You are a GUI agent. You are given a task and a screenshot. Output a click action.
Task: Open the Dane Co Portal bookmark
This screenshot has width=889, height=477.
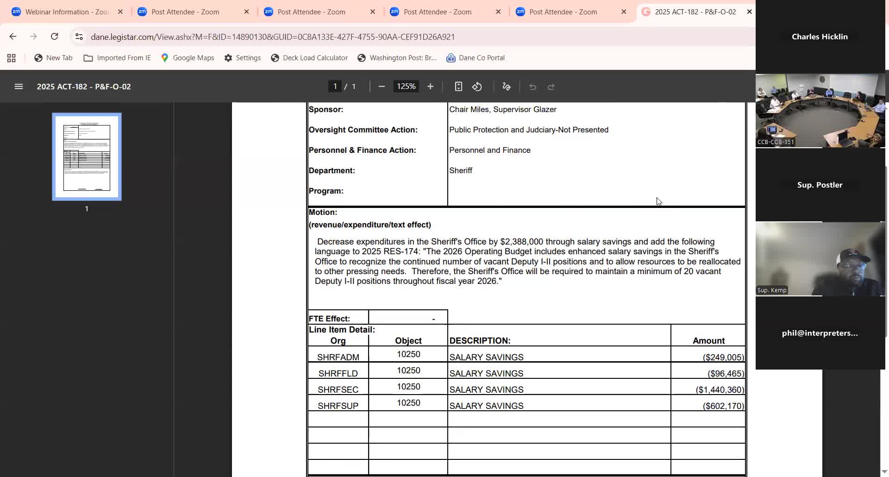click(476, 58)
